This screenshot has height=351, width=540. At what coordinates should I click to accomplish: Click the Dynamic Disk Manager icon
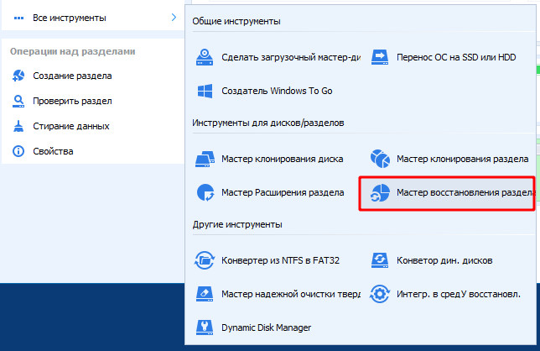pyautogui.click(x=205, y=326)
